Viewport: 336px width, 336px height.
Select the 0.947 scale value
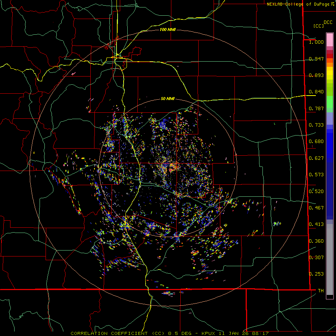316,59
